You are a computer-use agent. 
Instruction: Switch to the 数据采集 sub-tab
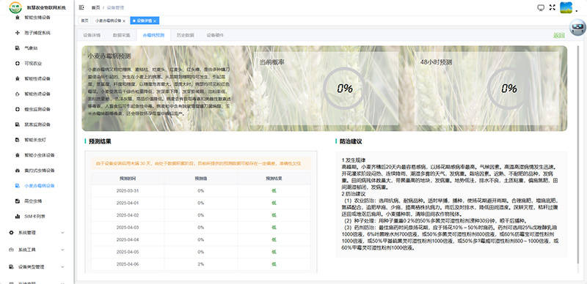coord(122,35)
